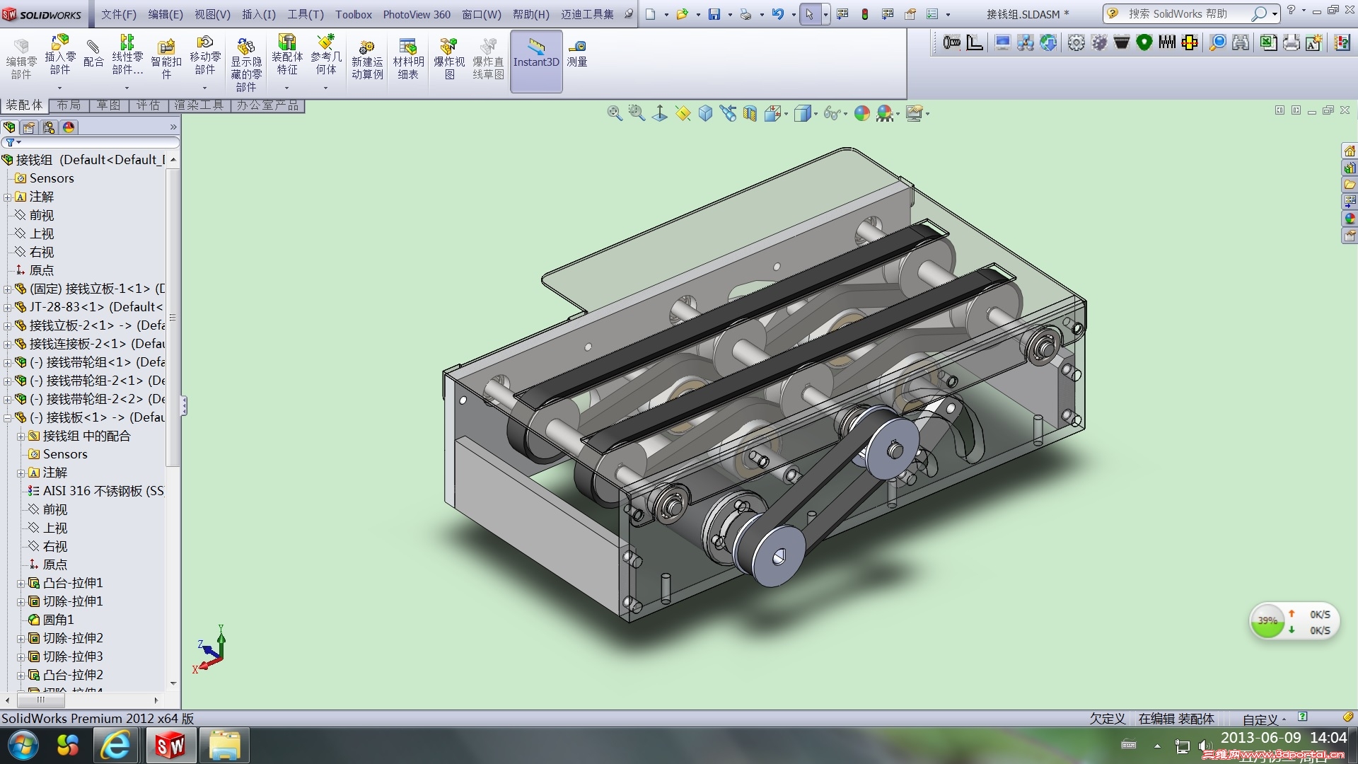Collapse the 接钱板<1> tree node
Screen dimensions: 1358x764
click(x=7, y=418)
